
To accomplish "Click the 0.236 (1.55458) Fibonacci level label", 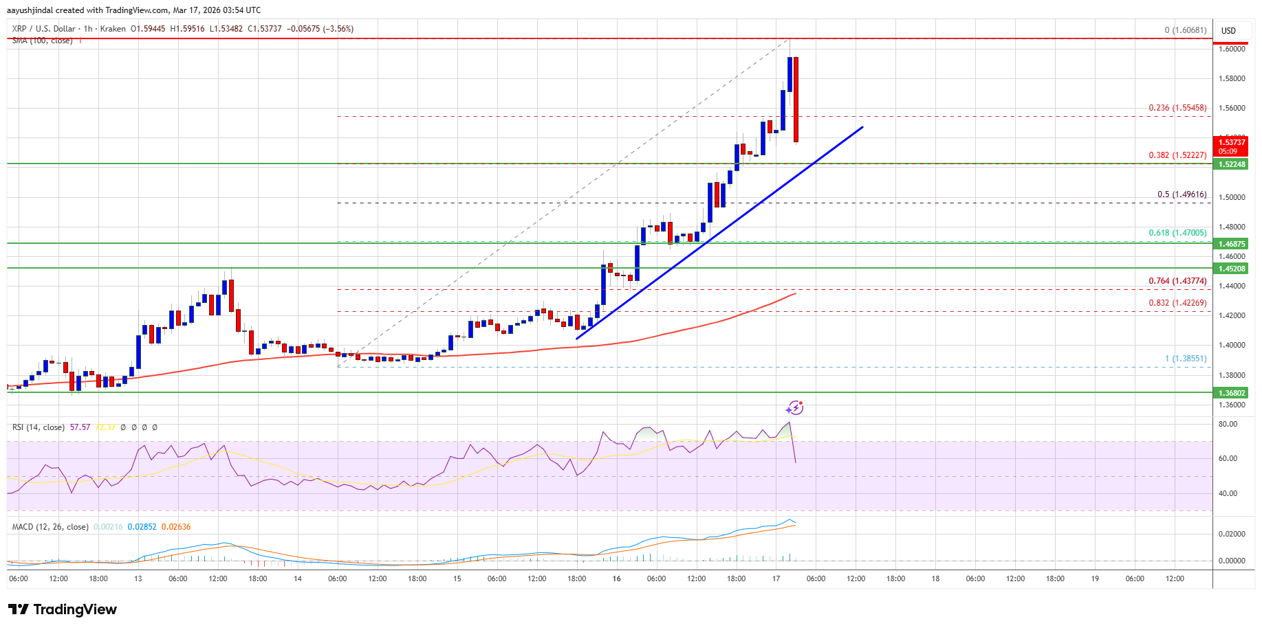I will (x=1177, y=108).
